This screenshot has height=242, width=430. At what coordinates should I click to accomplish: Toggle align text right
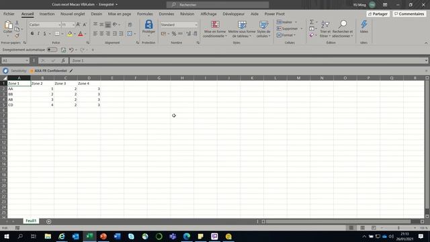pyautogui.click(x=108, y=34)
